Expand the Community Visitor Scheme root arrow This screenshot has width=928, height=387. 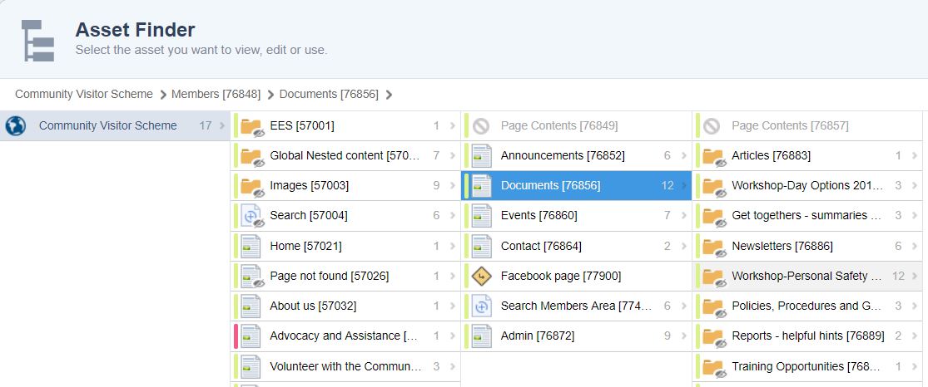point(222,126)
